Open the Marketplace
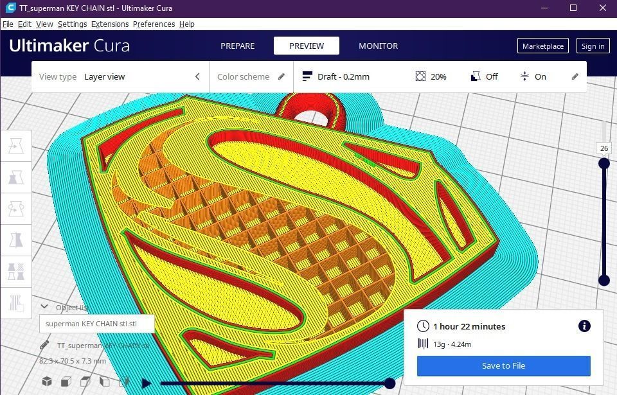Viewport: 617px width, 395px height. (x=542, y=46)
